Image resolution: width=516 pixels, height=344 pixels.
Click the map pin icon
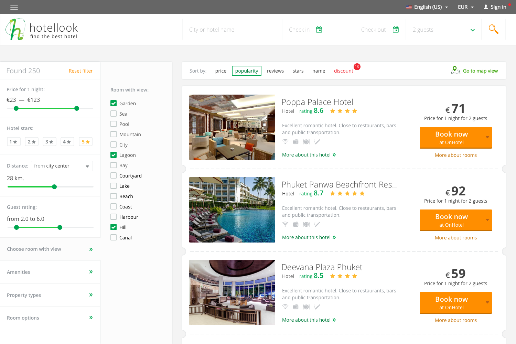pos(455,71)
